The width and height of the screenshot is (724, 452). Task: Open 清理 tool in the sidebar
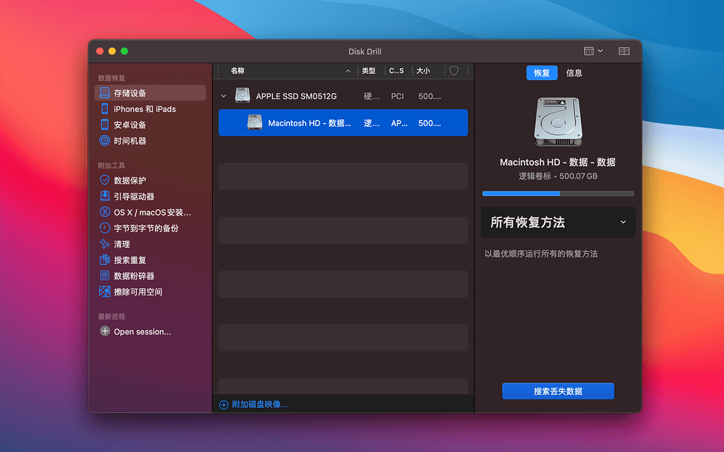point(150,244)
